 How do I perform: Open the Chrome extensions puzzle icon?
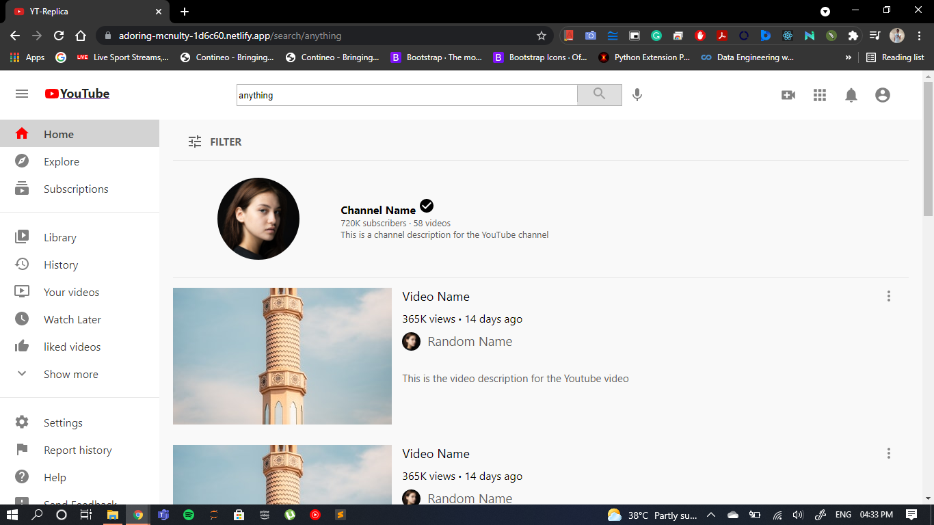(x=853, y=36)
